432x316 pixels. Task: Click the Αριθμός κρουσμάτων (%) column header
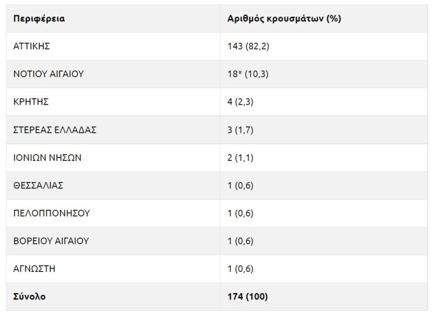point(284,18)
